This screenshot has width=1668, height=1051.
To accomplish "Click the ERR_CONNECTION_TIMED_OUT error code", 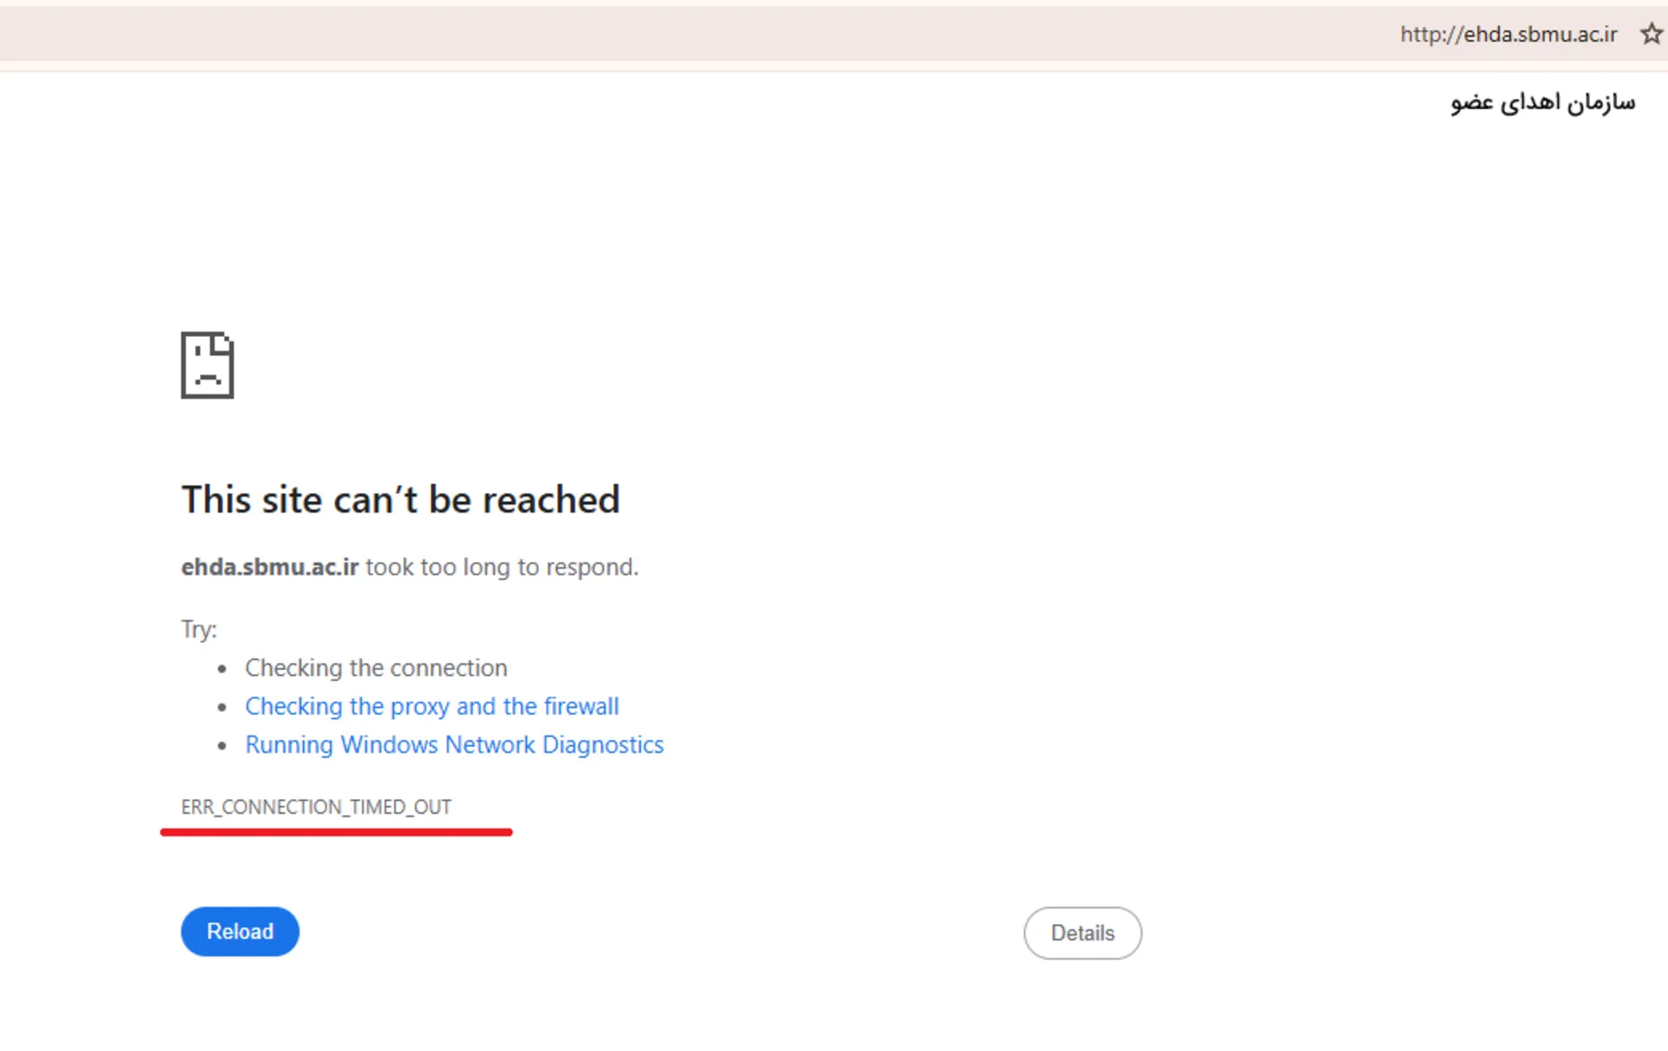I will click(316, 807).
